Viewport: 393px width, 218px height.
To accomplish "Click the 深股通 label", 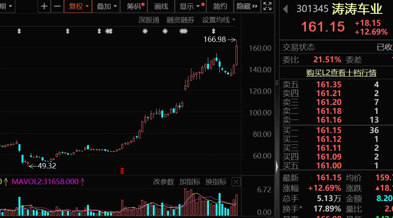I will click(149, 20).
